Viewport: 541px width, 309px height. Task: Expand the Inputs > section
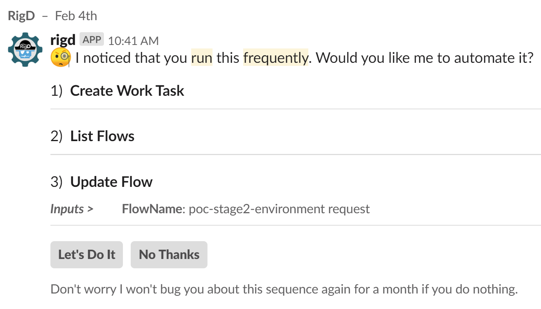[72, 209]
